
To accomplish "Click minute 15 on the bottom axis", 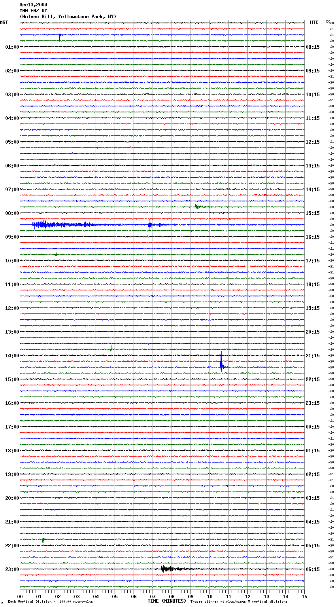I will 304,596.
